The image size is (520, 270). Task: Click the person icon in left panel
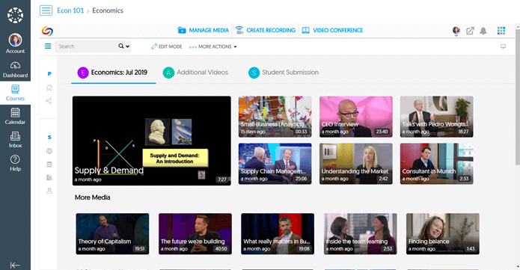(49, 191)
